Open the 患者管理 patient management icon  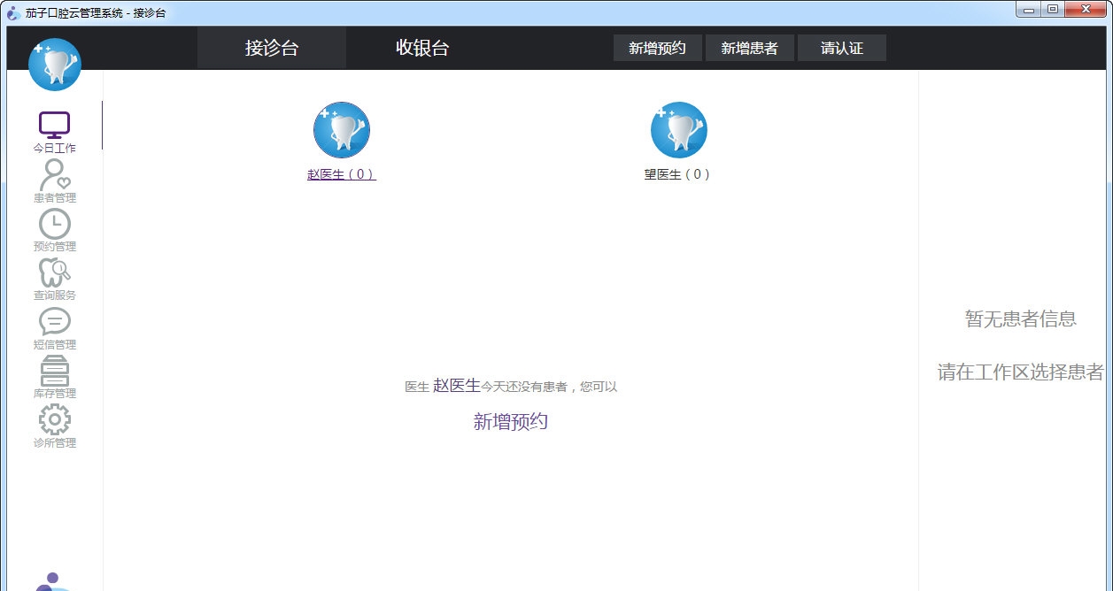54,175
